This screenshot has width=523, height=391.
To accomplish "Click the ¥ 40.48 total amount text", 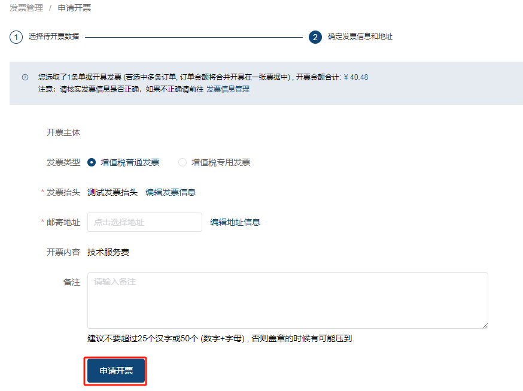I will [356, 77].
